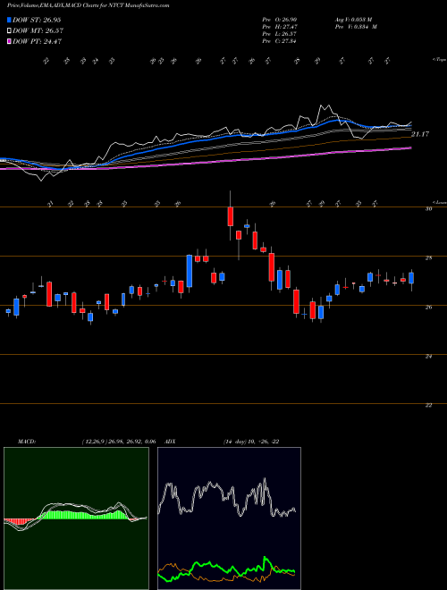Select the white DOW MT legend swatch
Viewport: 447px width, 590px height.
tap(10, 30)
